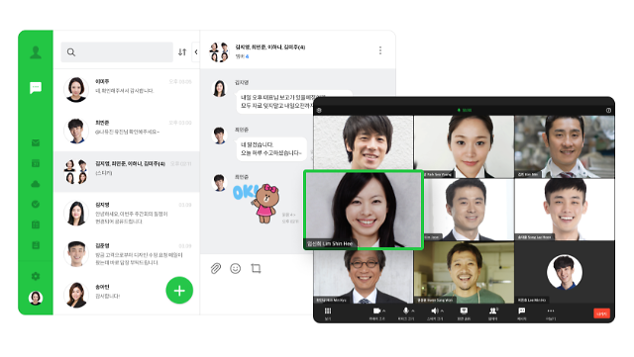This screenshot has width=634, height=357.
Task: Collapse the chat list with the chevron
Action: coord(196,52)
